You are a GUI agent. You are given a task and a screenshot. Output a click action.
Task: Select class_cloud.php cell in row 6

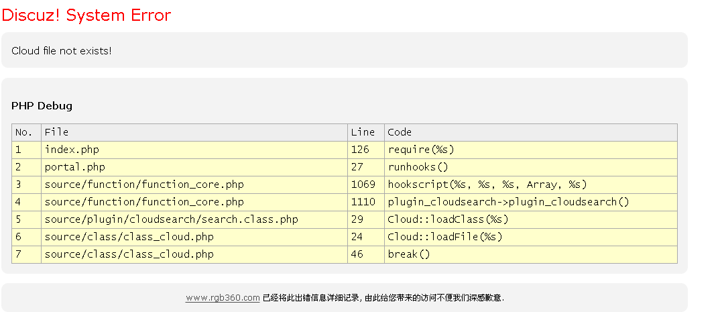tap(194, 238)
